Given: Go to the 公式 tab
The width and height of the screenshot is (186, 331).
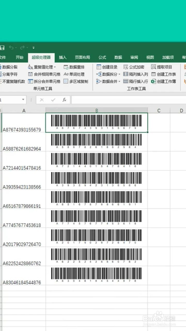Looking at the screenshot, I should [102, 57].
